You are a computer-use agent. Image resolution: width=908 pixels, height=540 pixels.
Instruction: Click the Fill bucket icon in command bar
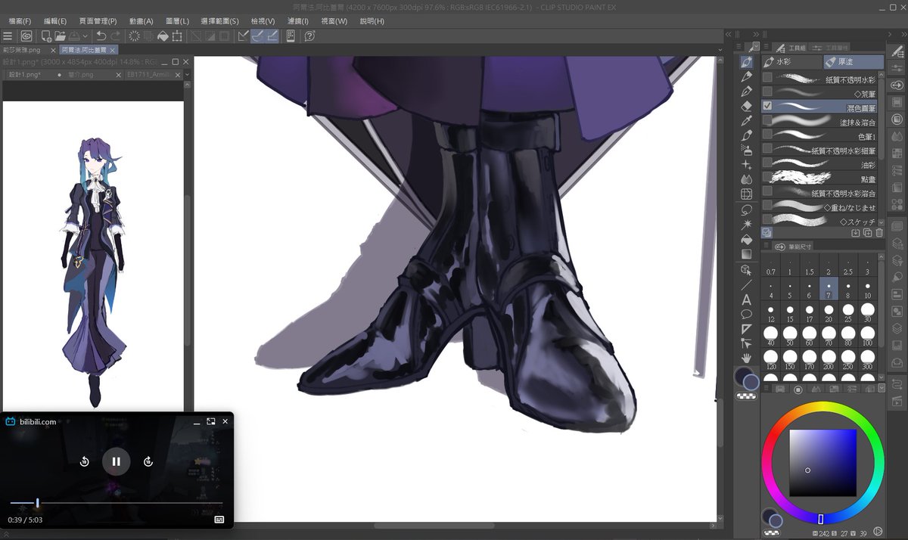[x=163, y=36]
